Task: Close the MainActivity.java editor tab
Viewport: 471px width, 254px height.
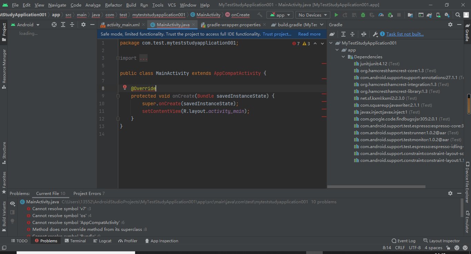Action: 194,25
